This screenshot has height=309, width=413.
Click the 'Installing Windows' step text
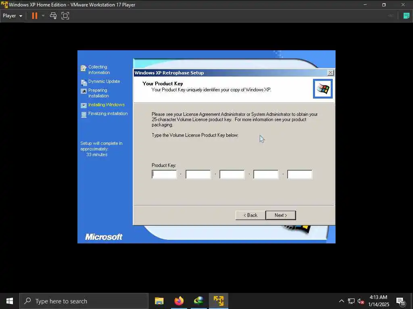coord(106,105)
